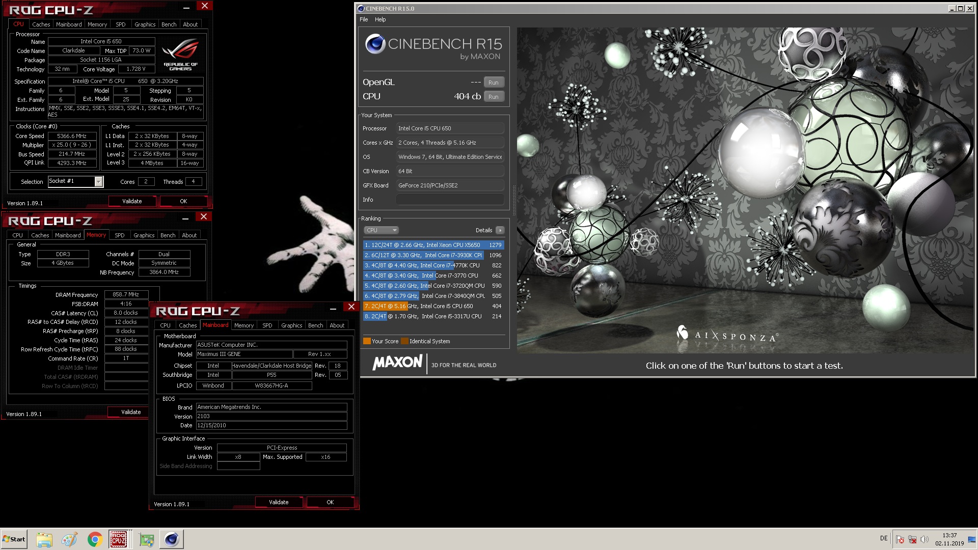Click the BIOS Version field 2103
Viewport: 978px width, 550px height.
point(271,417)
